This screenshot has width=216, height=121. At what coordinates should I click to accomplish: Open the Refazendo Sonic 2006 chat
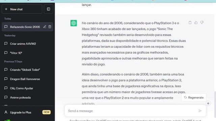pos(27,27)
